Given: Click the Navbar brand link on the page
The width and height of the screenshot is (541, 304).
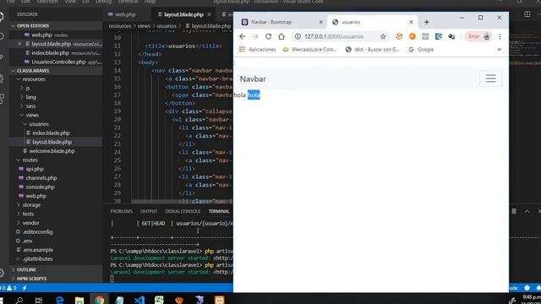Looking at the screenshot, I should (253, 79).
